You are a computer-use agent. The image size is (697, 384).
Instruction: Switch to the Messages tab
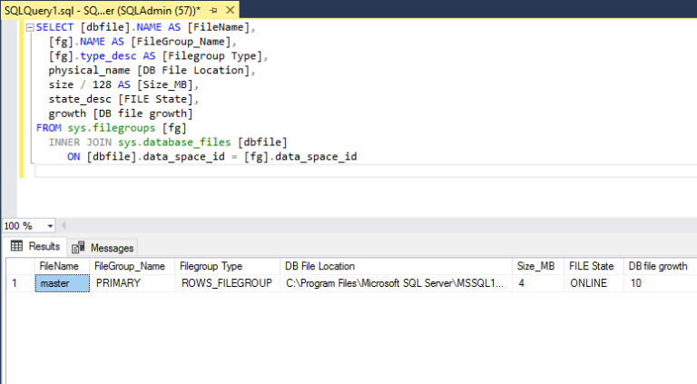click(103, 248)
